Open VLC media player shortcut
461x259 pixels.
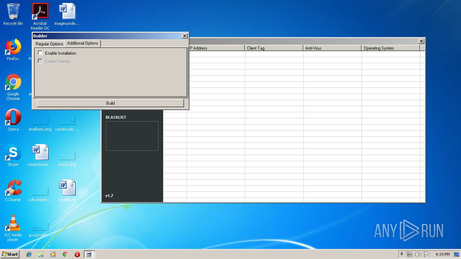coord(13,228)
